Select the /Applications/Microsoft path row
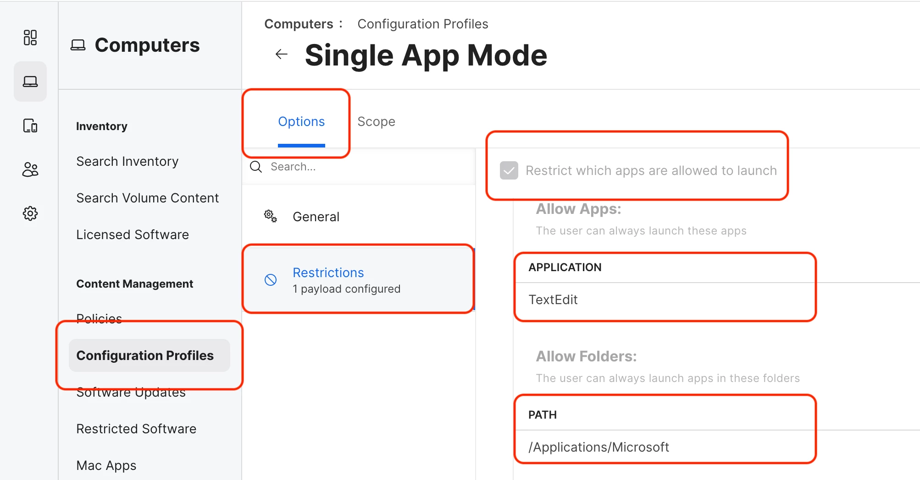Viewport: 920px width, 480px height. tap(665, 447)
